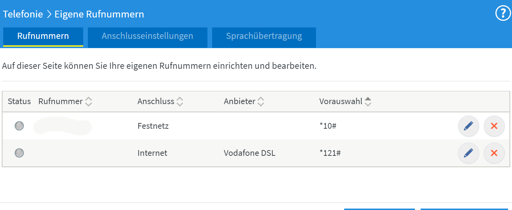The image size is (512, 210).
Task: Click the status indicator for Festnetz row
Action: click(x=19, y=126)
